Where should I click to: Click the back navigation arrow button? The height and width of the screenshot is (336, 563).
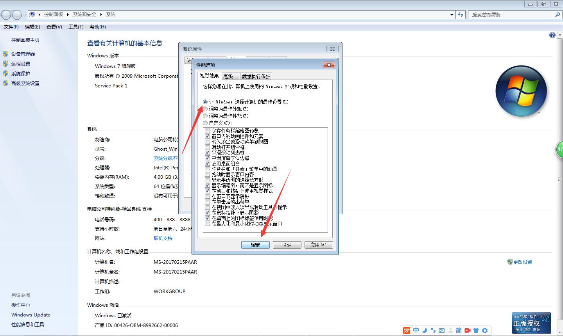click(x=6, y=15)
